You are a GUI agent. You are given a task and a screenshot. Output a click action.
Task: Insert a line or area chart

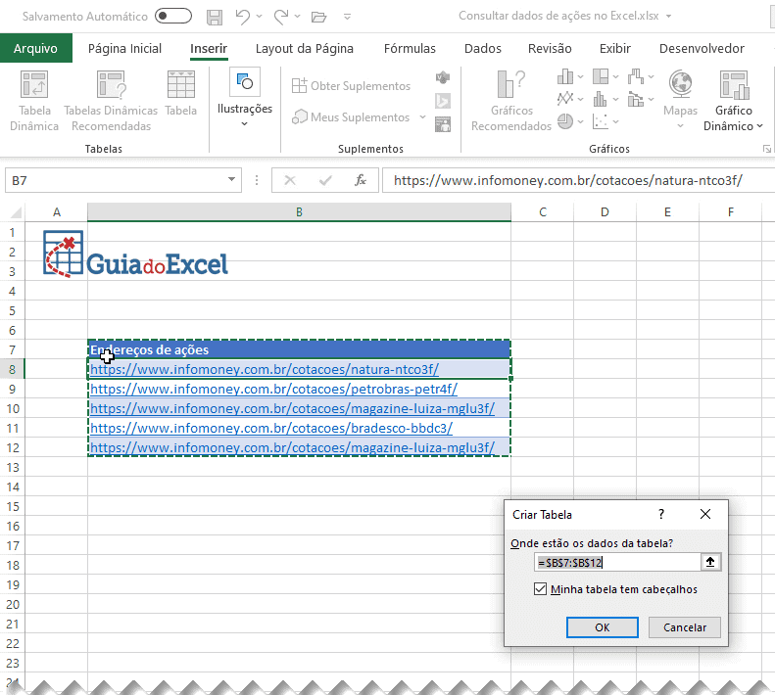(x=570, y=99)
